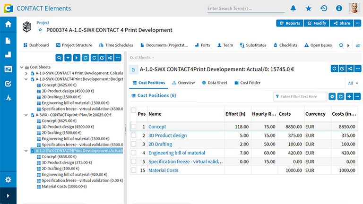Open the info icon in top bar
Screen dimensions: 363x204
tap(339, 8)
